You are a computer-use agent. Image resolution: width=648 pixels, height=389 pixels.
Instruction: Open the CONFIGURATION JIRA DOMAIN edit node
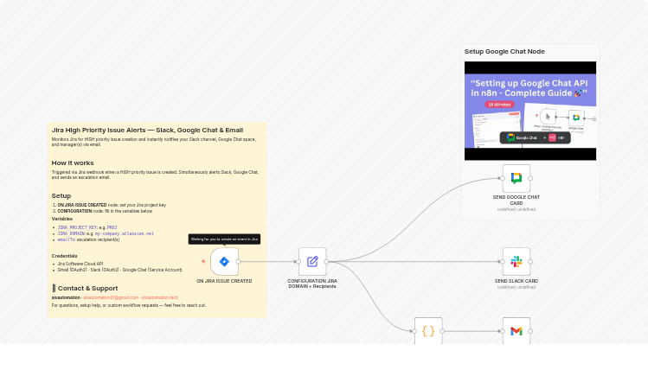[312, 261]
